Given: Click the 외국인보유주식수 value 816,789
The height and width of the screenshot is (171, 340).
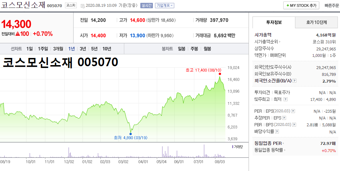Looking at the screenshot, I should [x=329, y=74].
